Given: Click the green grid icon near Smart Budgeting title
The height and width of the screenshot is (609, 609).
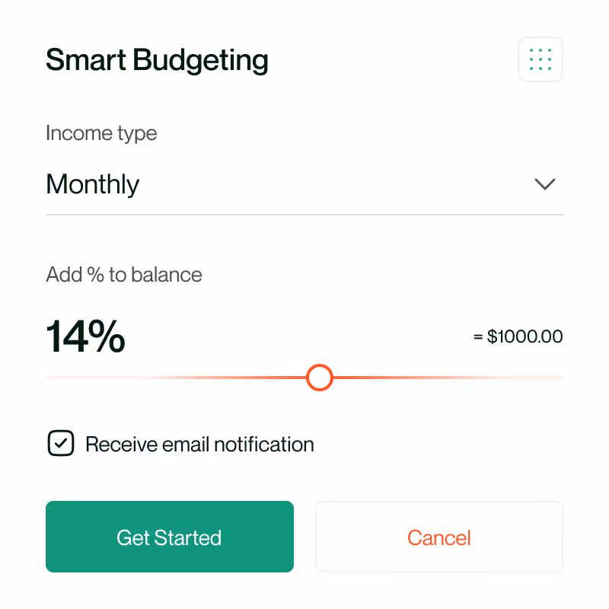Looking at the screenshot, I should pyautogui.click(x=540, y=59).
